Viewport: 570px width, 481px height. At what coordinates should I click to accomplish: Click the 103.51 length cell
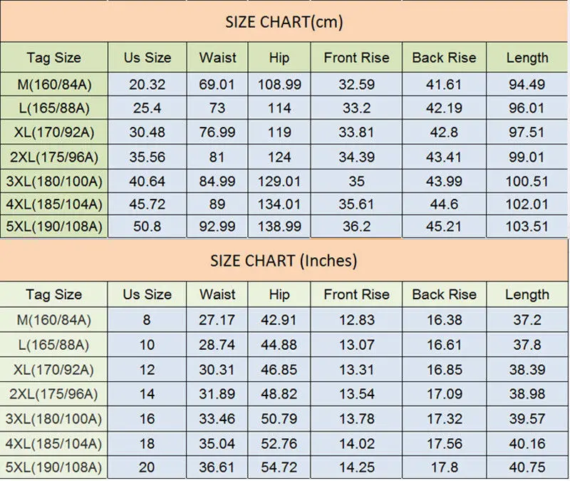pyautogui.click(x=527, y=227)
